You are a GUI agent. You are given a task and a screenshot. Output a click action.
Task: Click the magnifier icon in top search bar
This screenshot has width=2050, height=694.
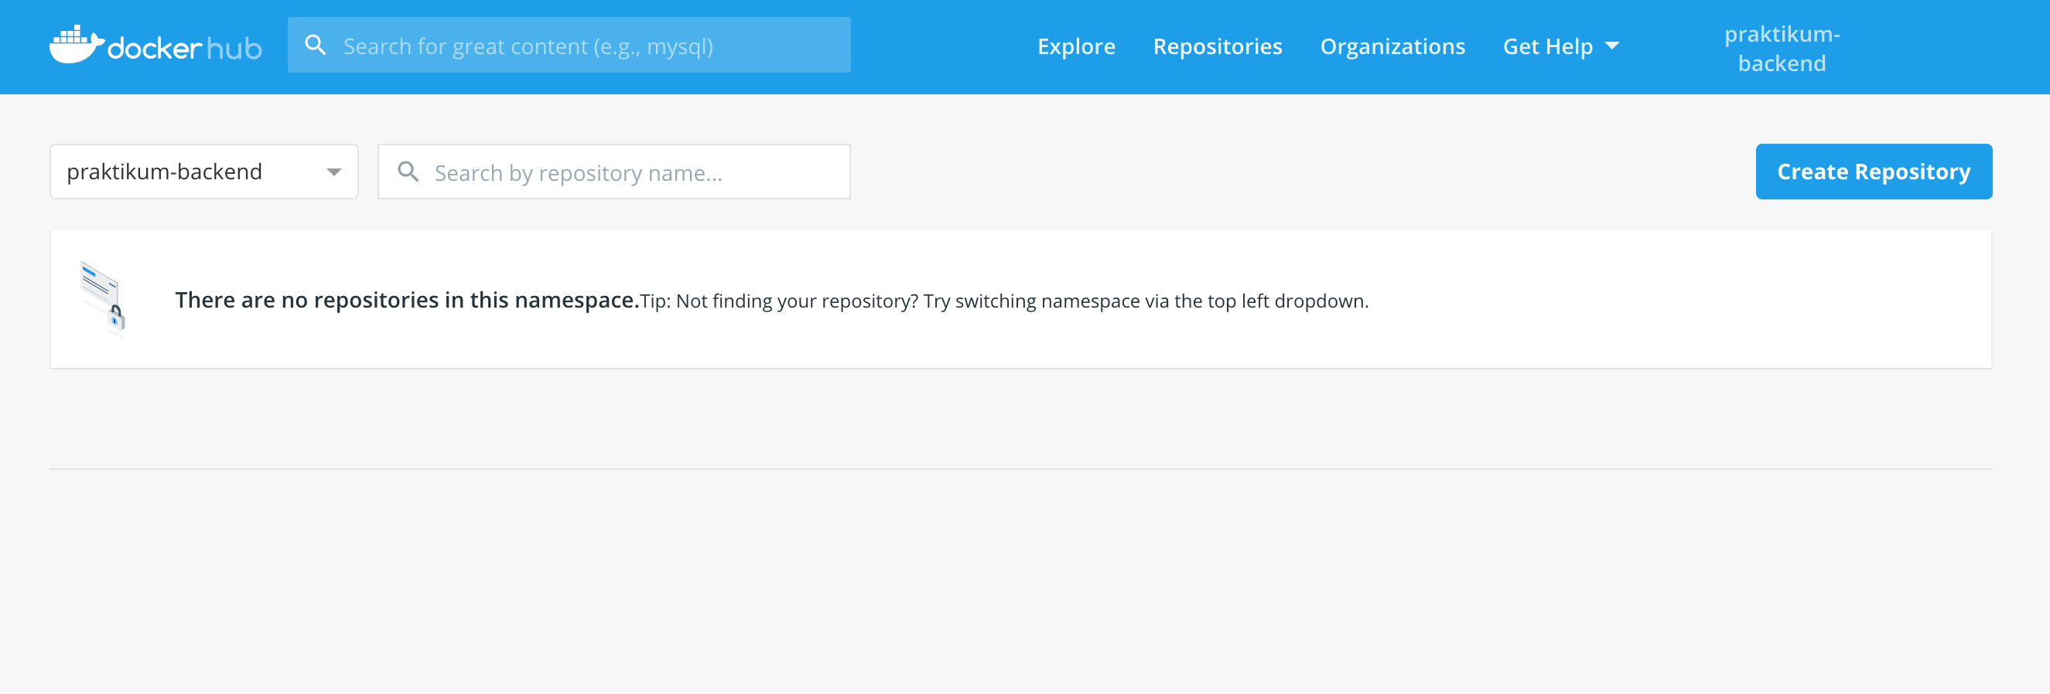point(316,46)
